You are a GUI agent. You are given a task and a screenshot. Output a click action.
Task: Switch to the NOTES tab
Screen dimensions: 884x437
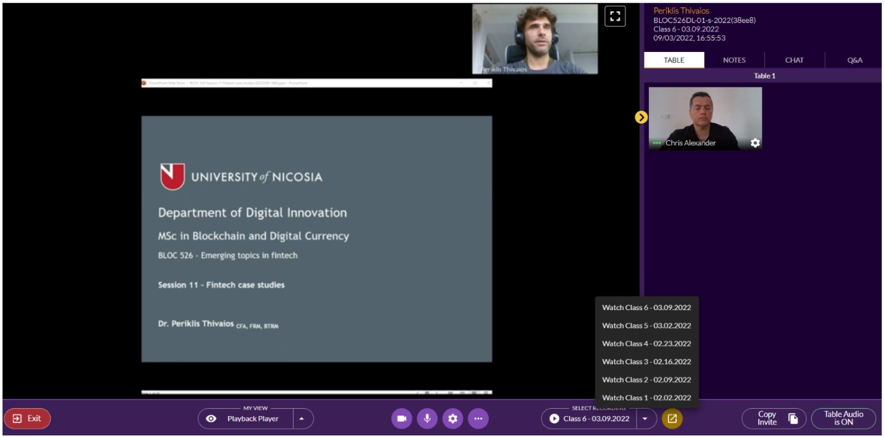pos(734,61)
